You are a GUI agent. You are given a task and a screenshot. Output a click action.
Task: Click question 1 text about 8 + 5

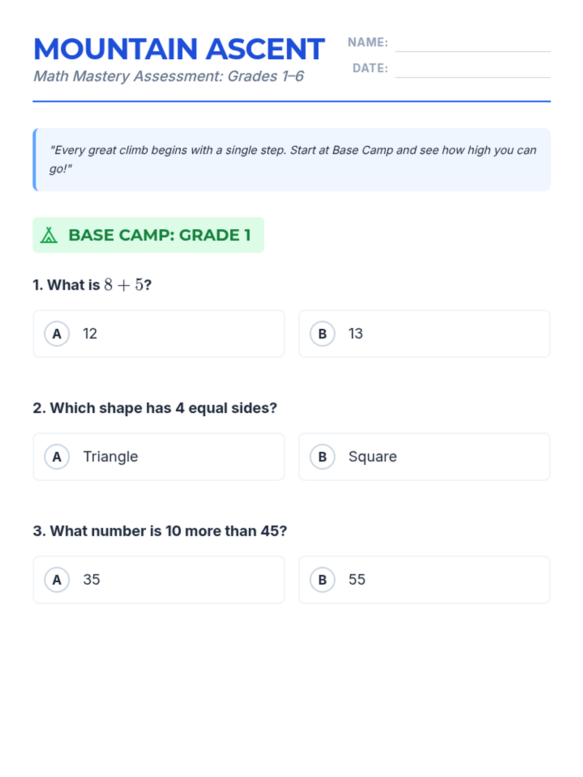(x=92, y=285)
